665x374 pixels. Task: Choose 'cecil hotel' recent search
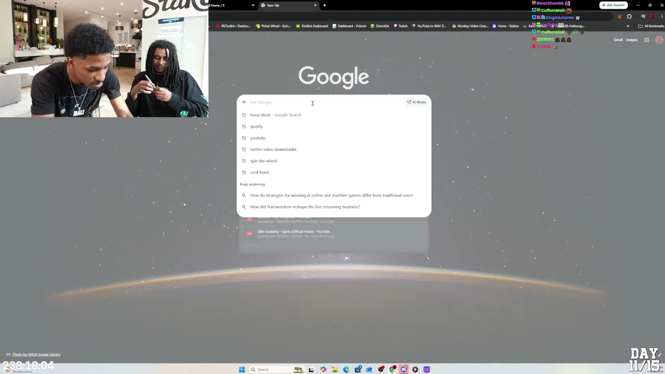pyautogui.click(x=334, y=172)
